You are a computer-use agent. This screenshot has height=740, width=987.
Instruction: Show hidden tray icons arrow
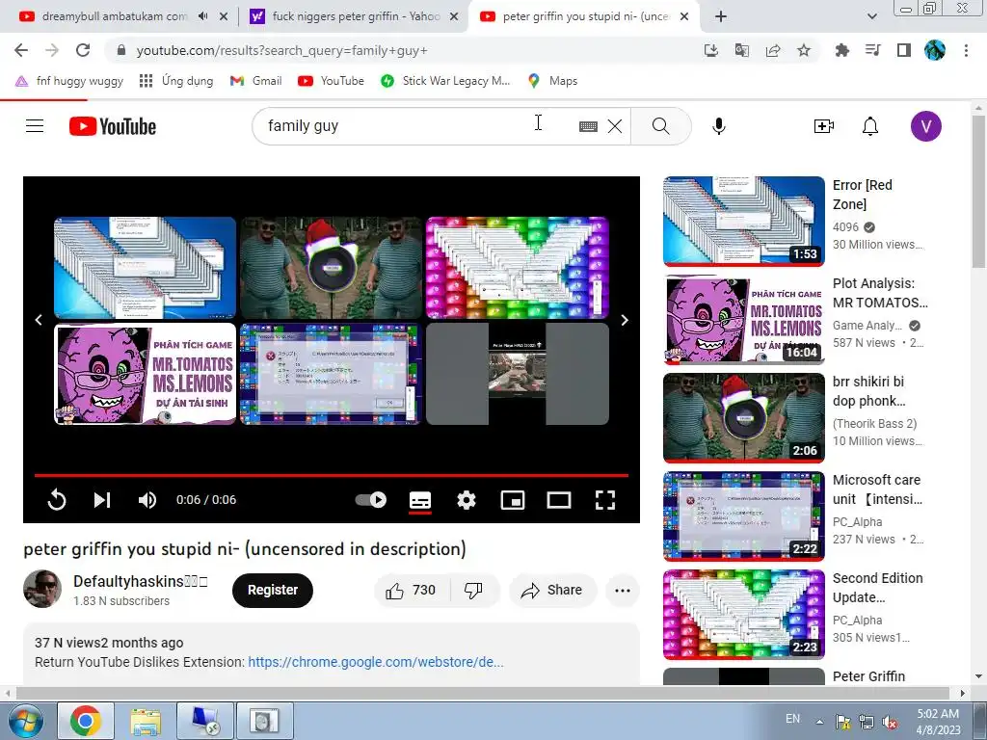pyautogui.click(x=819, y=722)
